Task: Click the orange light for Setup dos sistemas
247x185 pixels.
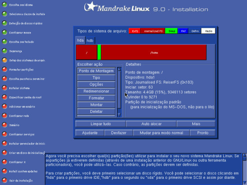Action: click(4, 60)
